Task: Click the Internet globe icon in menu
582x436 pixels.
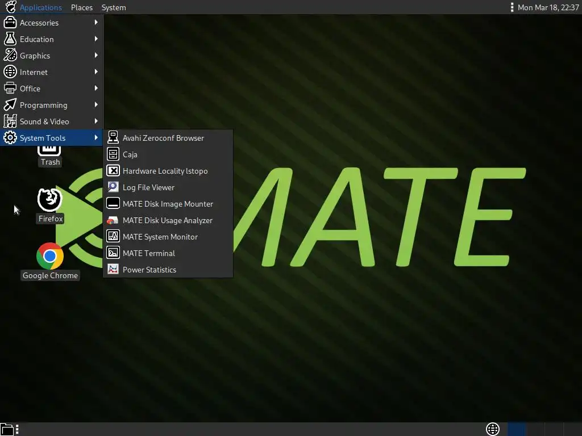Action: (10, 72)
